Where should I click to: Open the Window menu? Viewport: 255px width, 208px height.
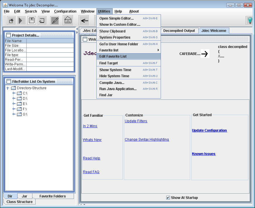point(88,11)
